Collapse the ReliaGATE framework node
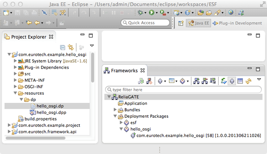 point(109,97)
